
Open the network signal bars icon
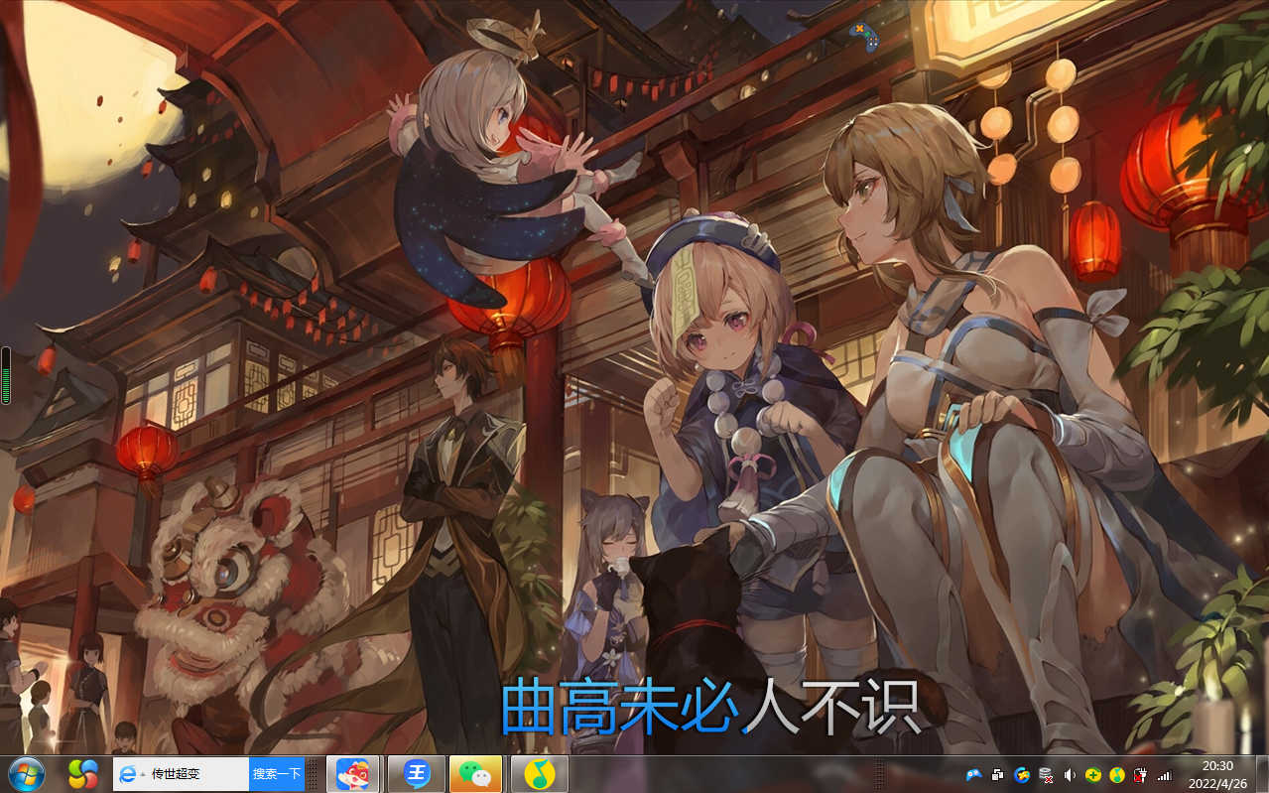tap(1165, 774)
